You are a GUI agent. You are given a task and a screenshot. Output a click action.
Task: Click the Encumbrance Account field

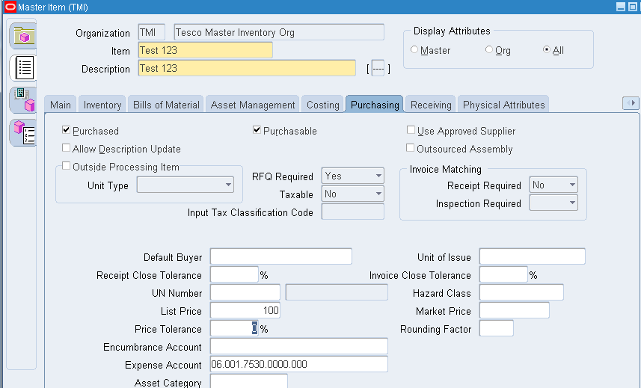[x=299, y=346]
